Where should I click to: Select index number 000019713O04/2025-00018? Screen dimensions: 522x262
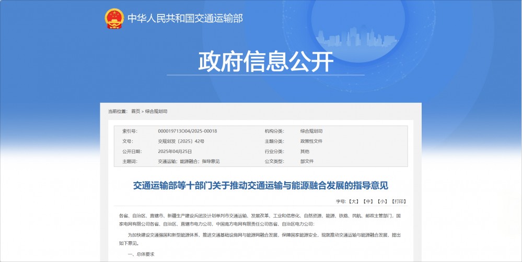[x=188, y=131]
